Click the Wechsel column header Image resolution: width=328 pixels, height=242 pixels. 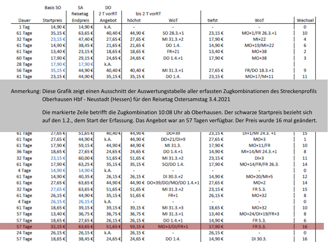(x=305, y=20)
